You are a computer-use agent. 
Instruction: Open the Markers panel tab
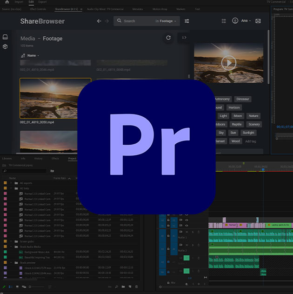(x=181, y=9)
